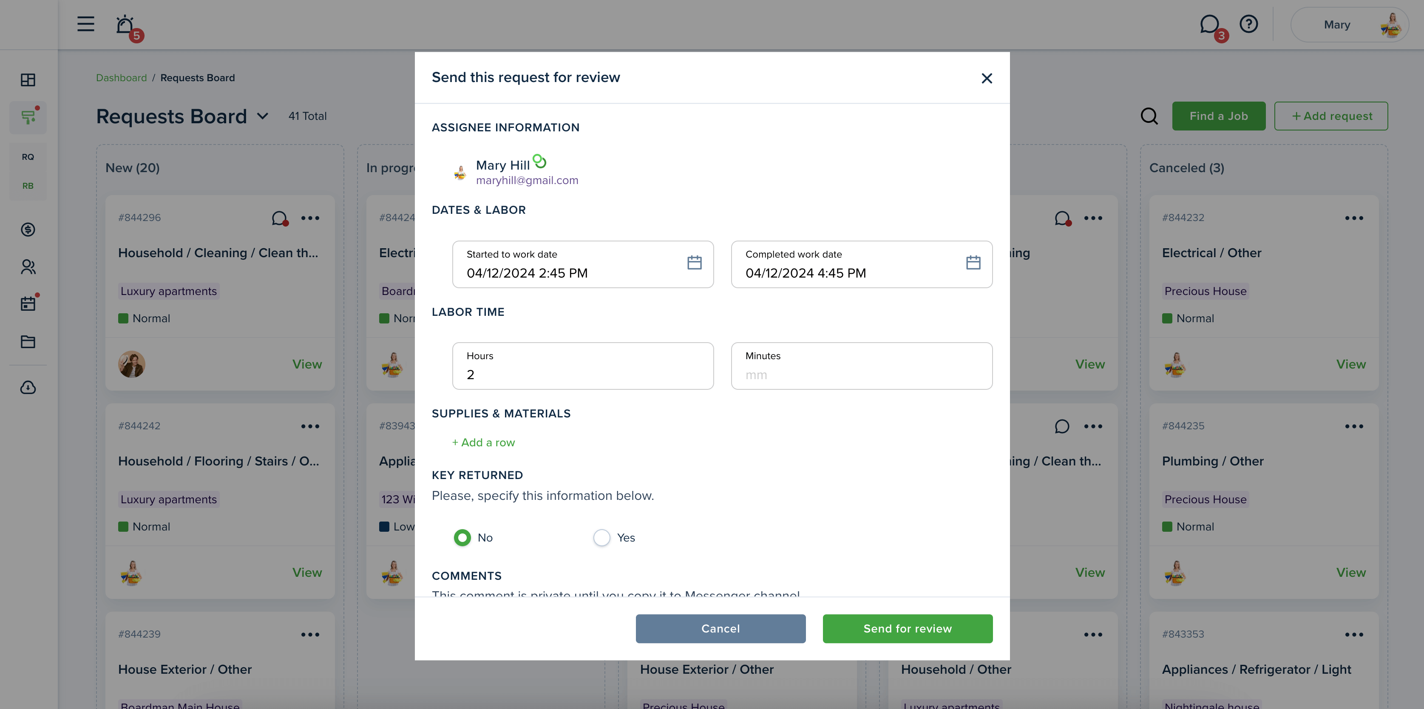Select Yes for Key Returned
Image resolution: width=1424 pixels, height=709 pixels.
(601, 538)
